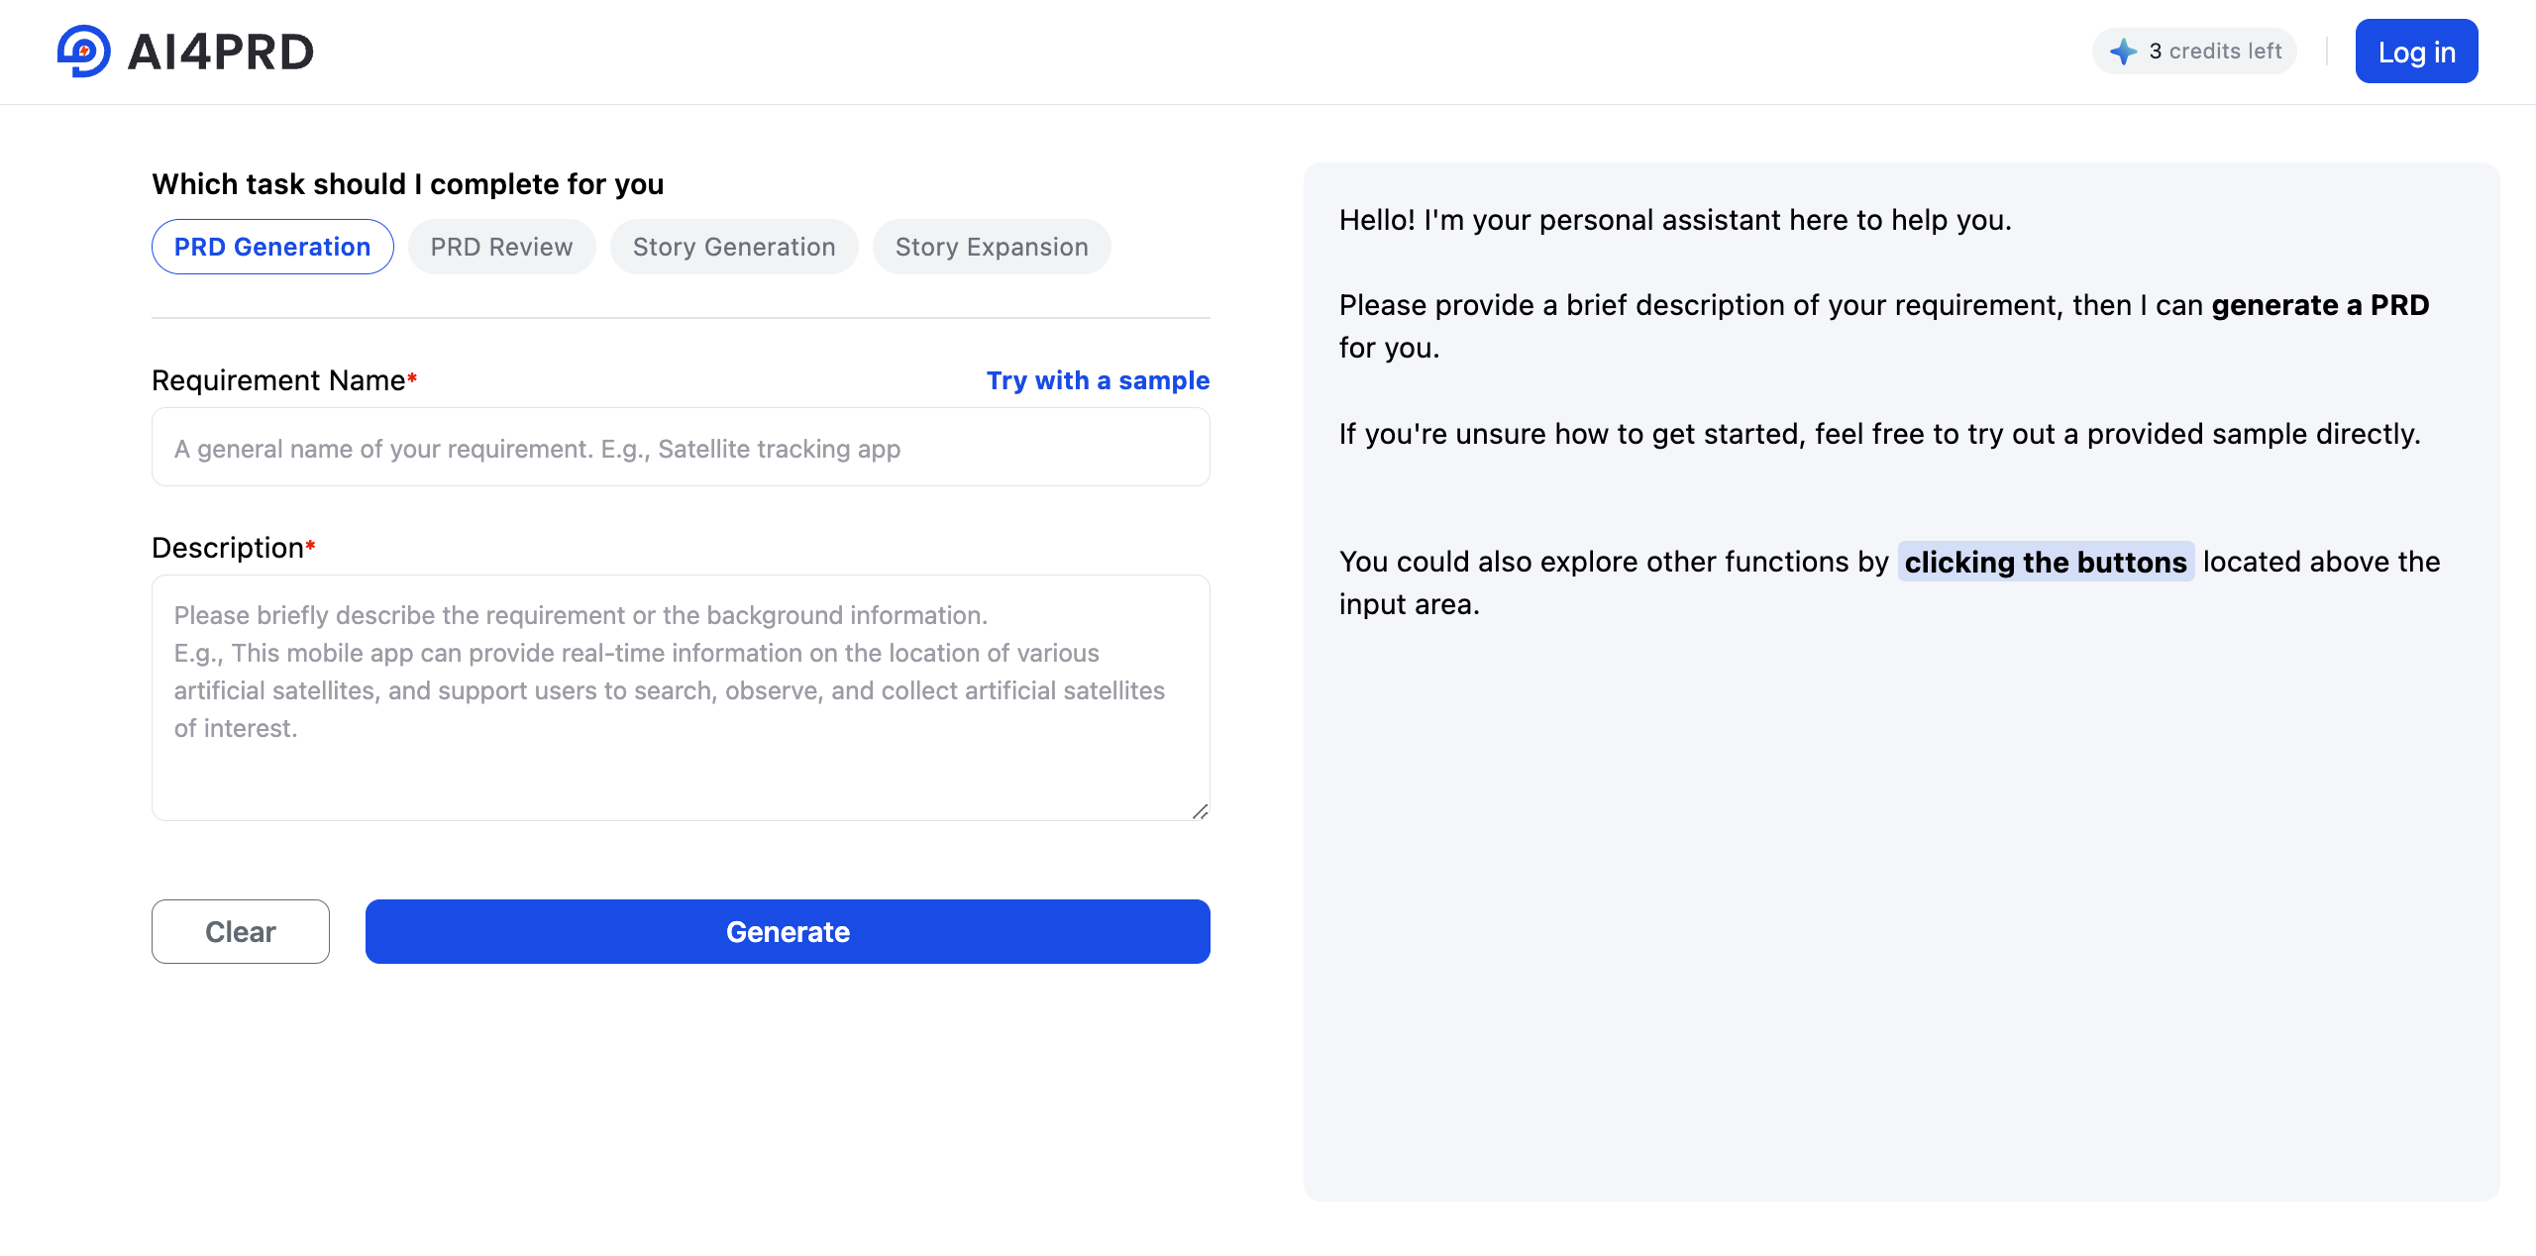Click Clear to reset the form

click(240, 931)
